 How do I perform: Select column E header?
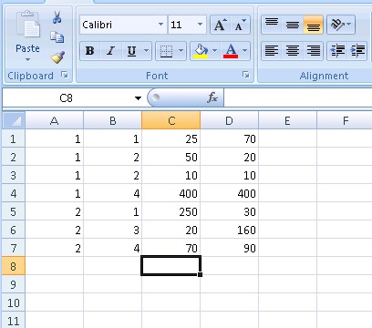(x=287, y=121)
